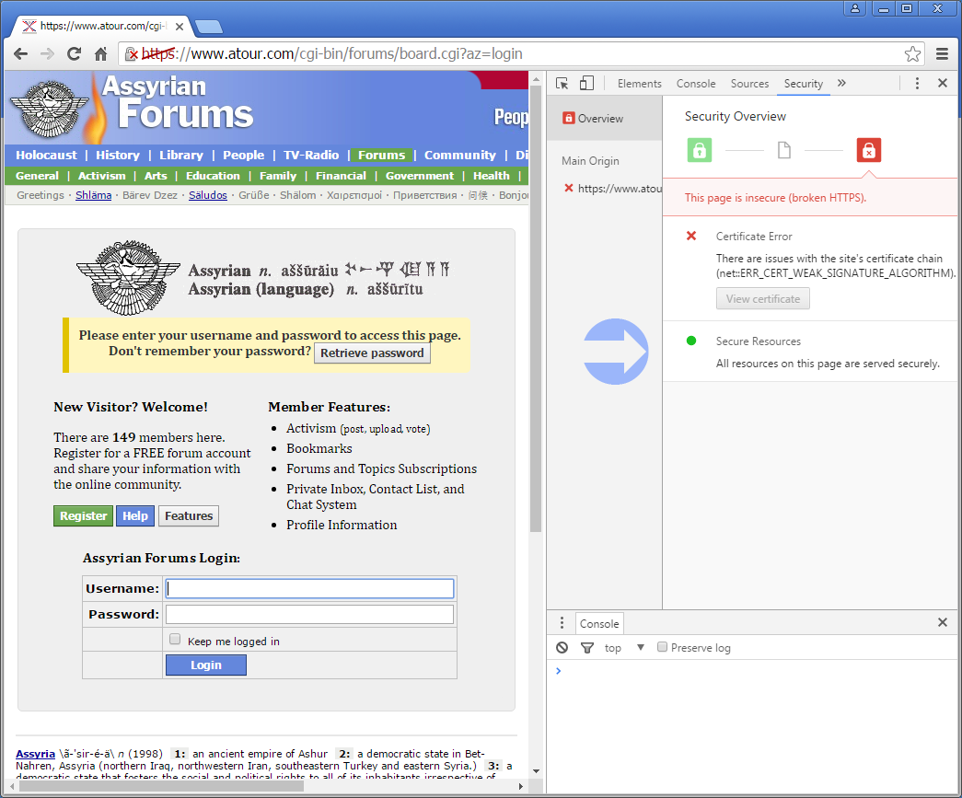Click the console filter funnel icon

point(587,648)
